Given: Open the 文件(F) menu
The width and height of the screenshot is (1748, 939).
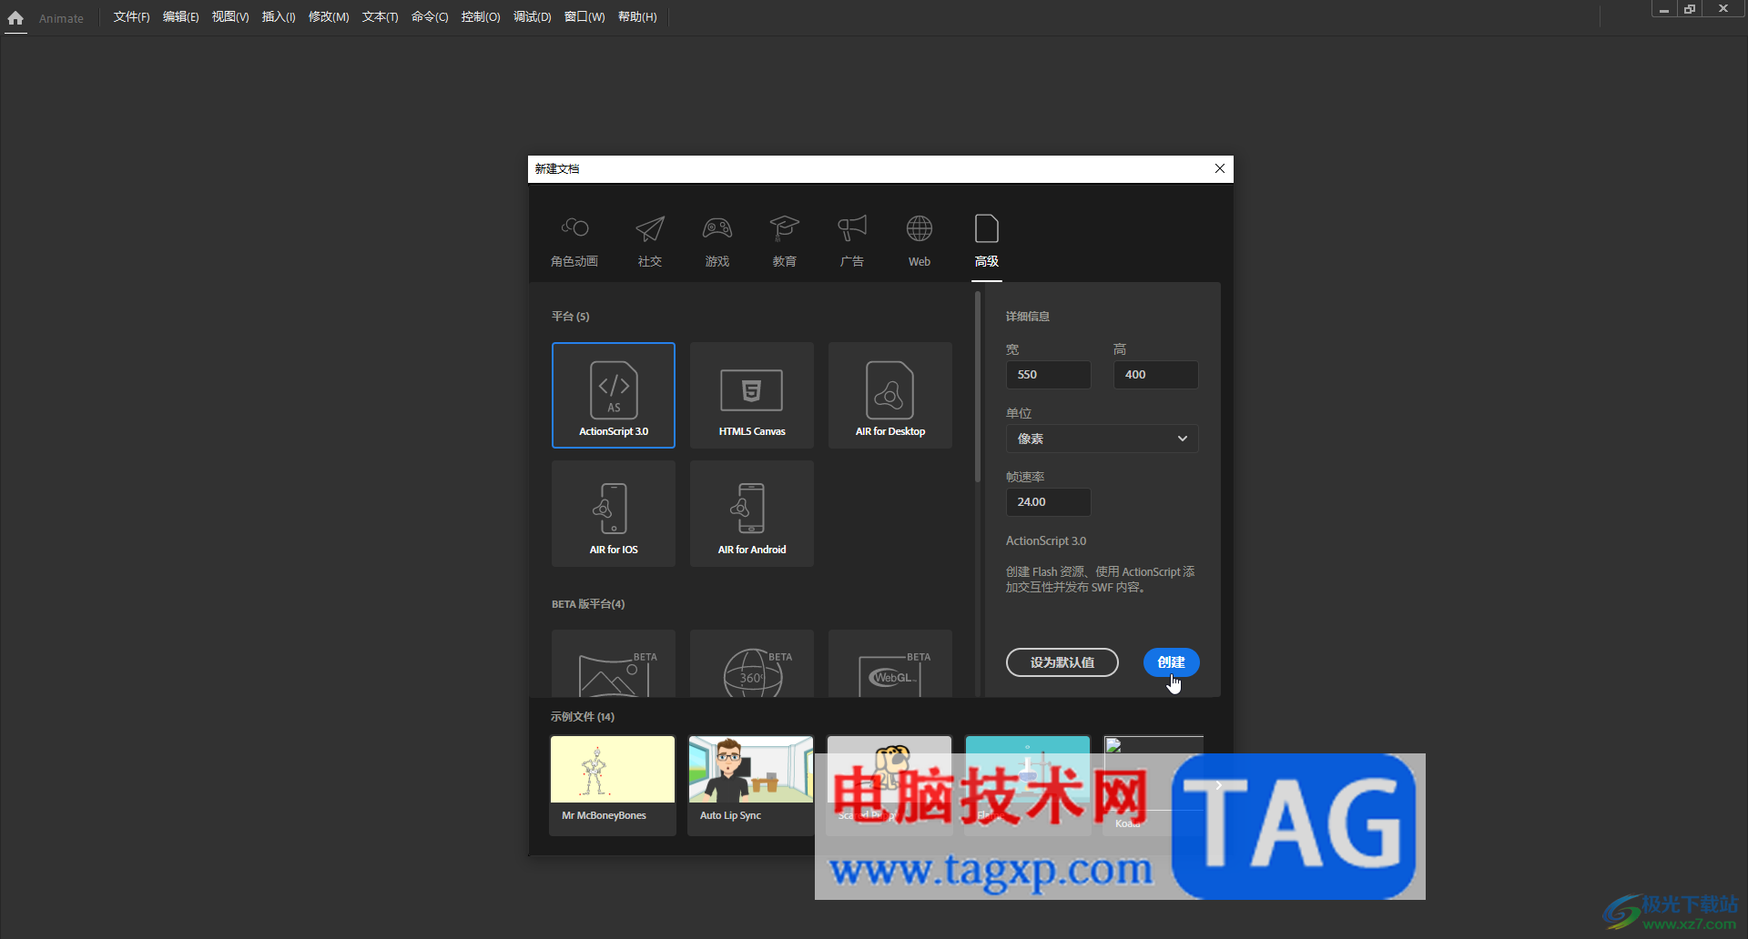Looking at the screenshot, I should (x=131, y=17).
